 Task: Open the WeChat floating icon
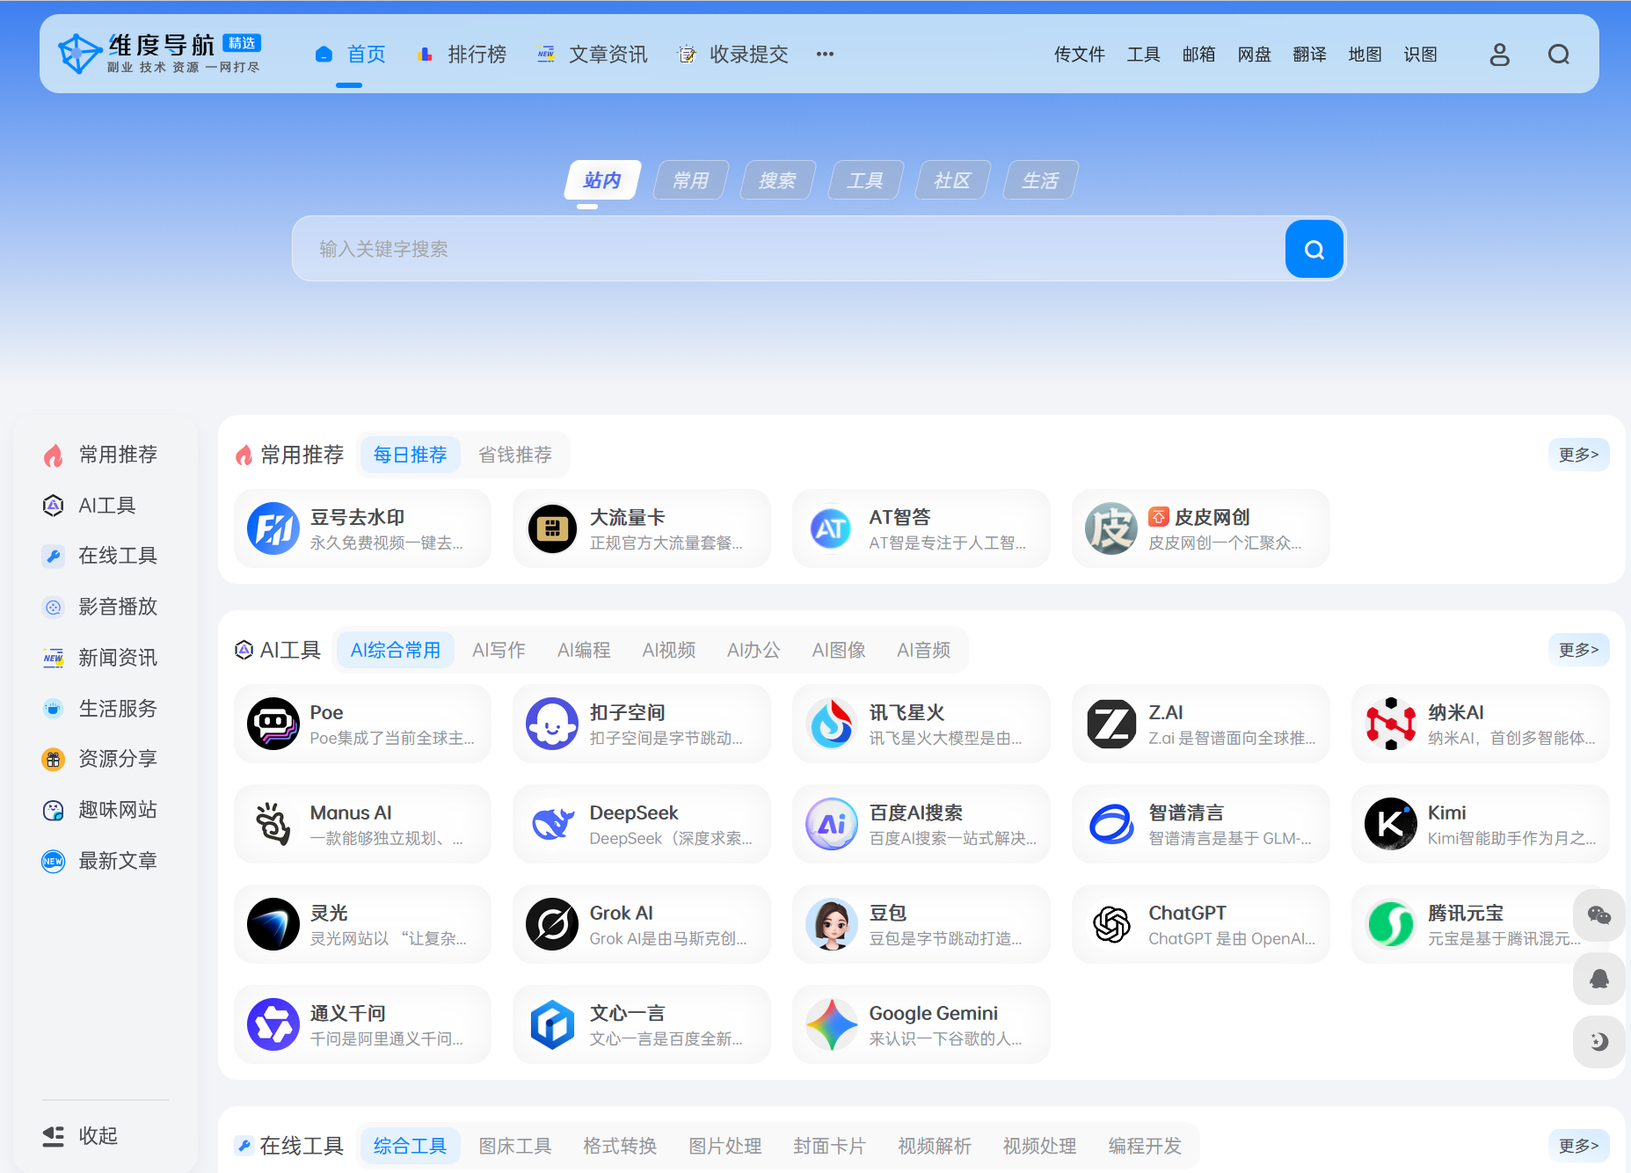coord(1598,915)
